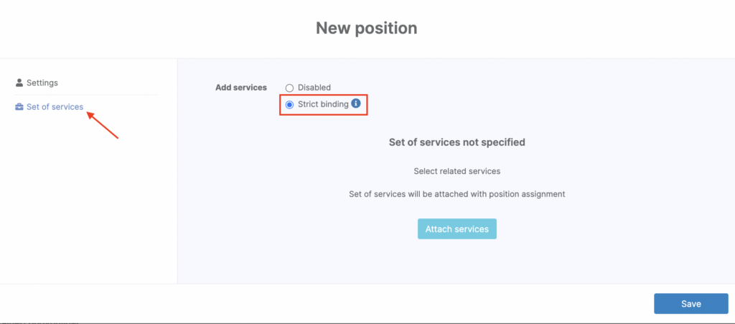Select the Disabled radio button
This screenshot has height=324, width=735.
290,88
